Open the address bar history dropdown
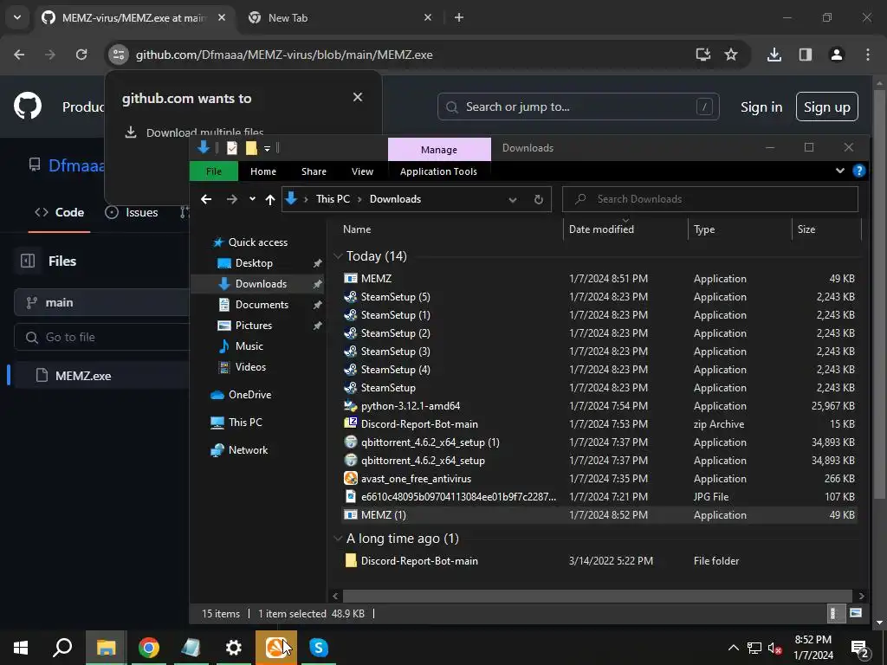 pyautogui.click(x=513, y=199)
